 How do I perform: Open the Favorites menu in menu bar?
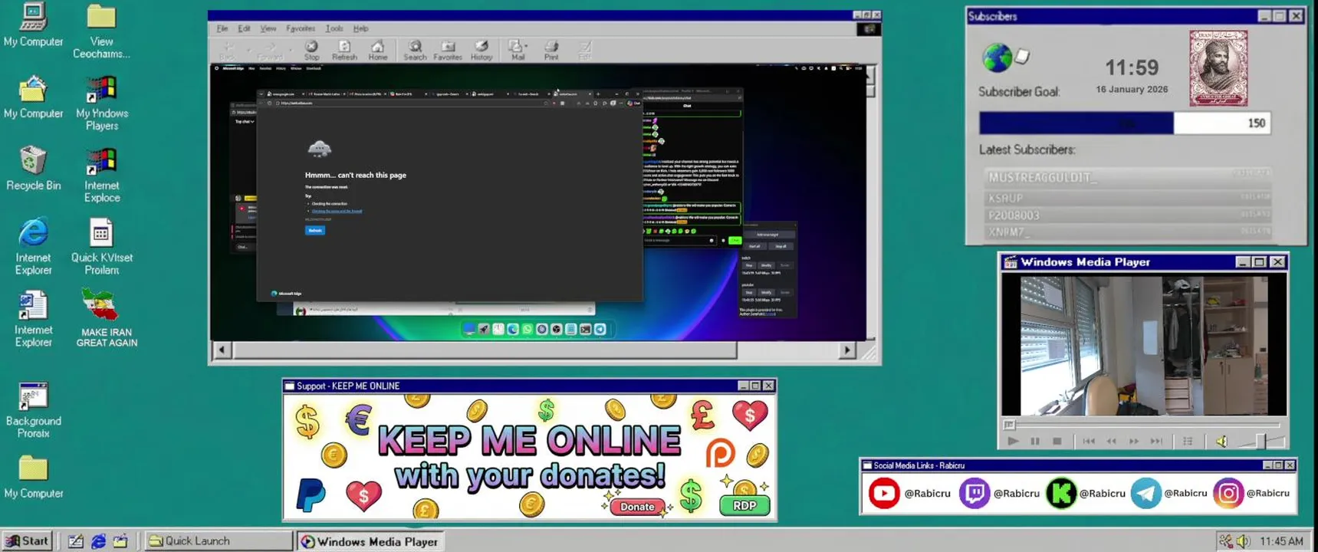pyautogui.click(x=301, y=28)
